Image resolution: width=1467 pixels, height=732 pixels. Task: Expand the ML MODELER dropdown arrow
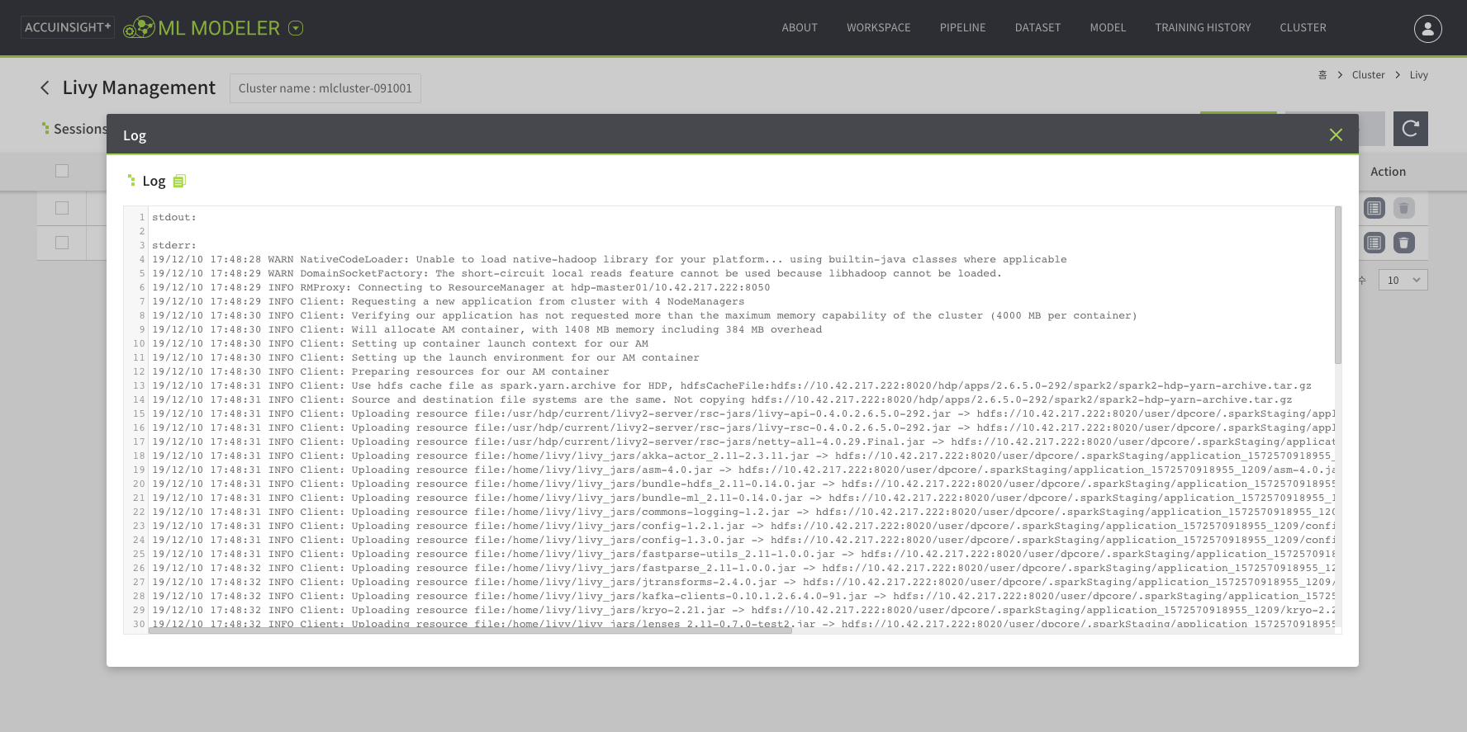click(x=296, y=28)
